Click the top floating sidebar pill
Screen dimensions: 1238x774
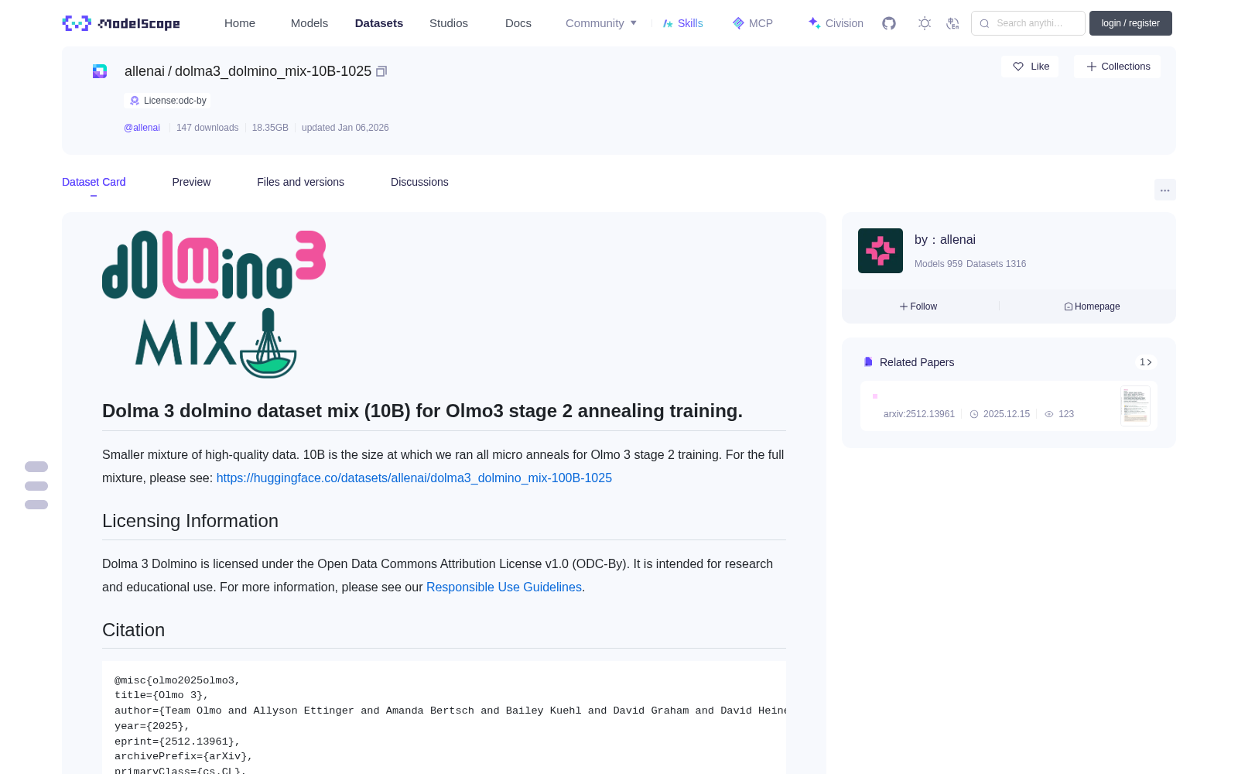[x=36, y=467]
